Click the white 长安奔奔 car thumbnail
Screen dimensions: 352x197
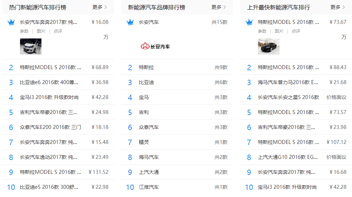31,46
